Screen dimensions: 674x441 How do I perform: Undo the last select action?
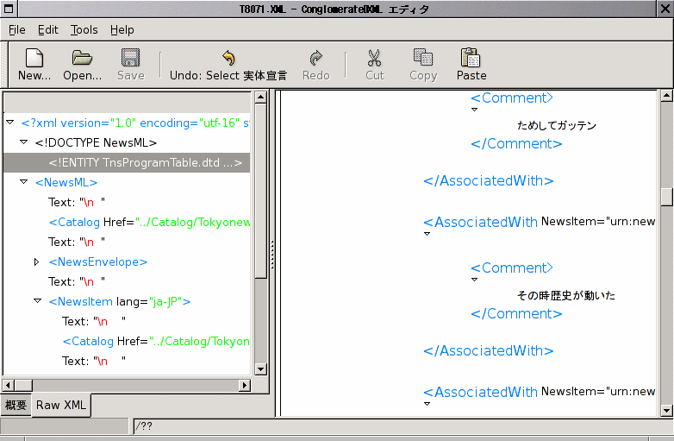[228, 59]
